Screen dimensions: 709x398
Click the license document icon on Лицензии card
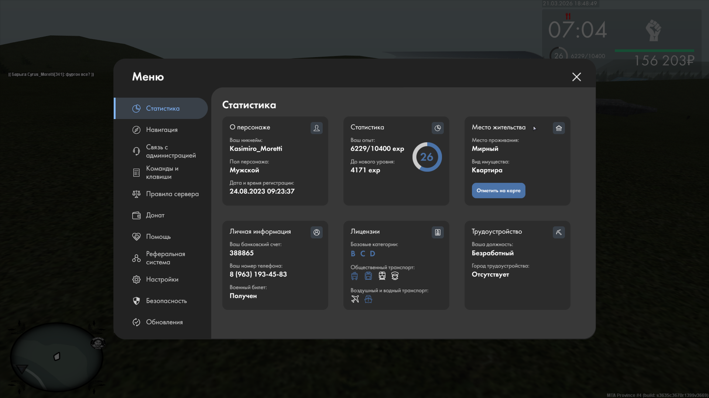[x=438, y=232]
